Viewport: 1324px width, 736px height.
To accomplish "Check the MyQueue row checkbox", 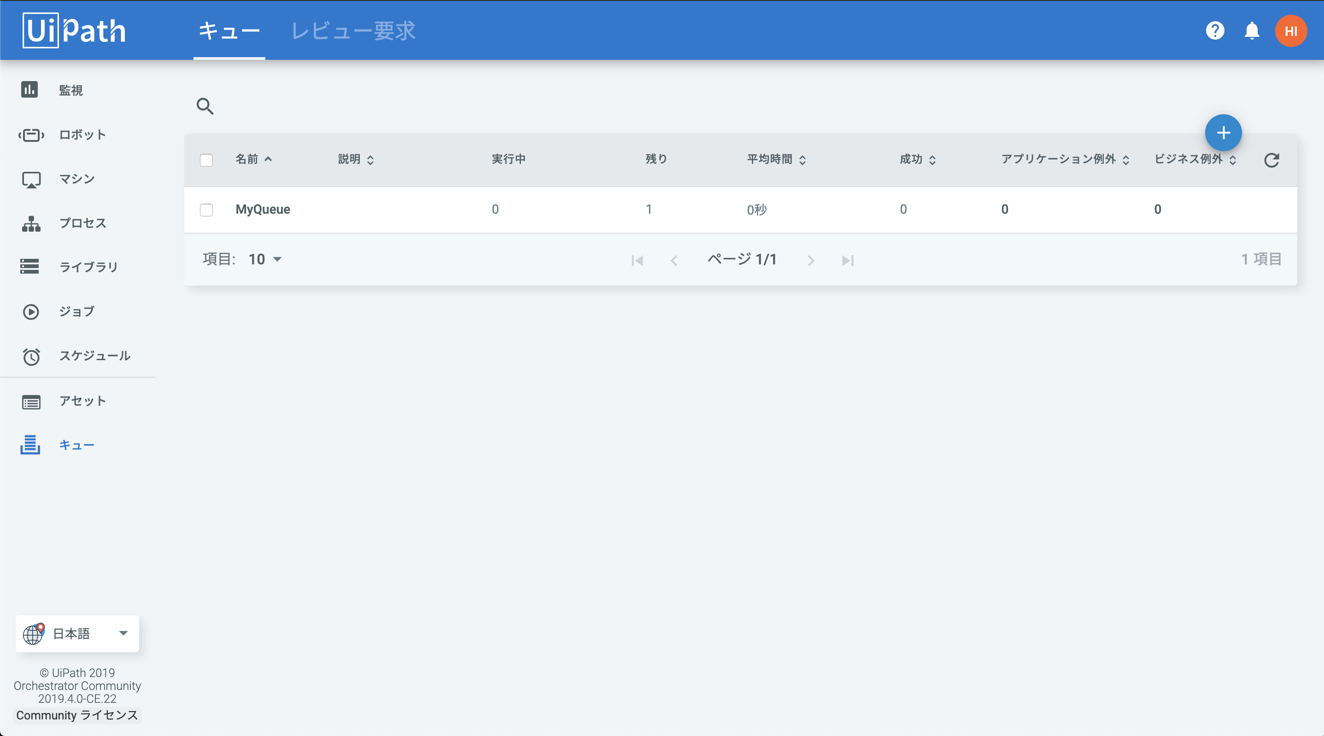I will (x=206, y=210).
